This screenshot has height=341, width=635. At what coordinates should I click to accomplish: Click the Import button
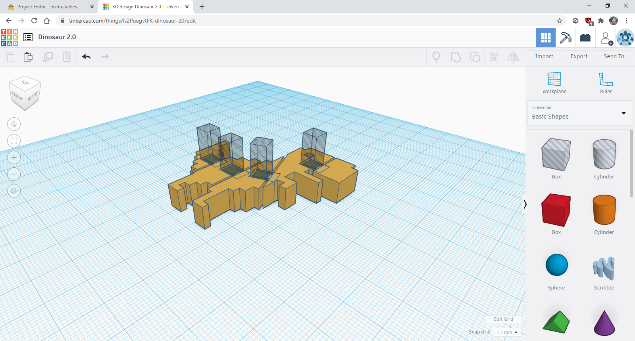pyautogui.click(x=544, y=56)
